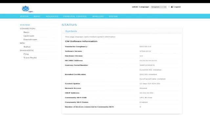Screen dimensions: 210x118
Task: Click the DOCSIS 3.0 standards value
Action: coord(145,47)
